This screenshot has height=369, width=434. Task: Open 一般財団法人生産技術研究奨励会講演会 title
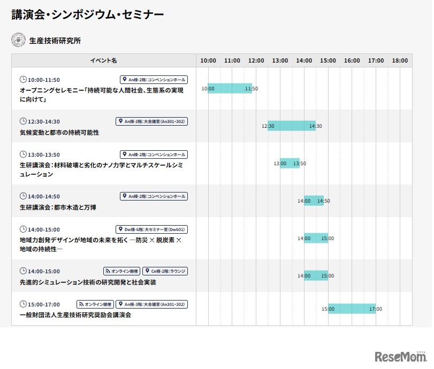(x=75, y=315)
